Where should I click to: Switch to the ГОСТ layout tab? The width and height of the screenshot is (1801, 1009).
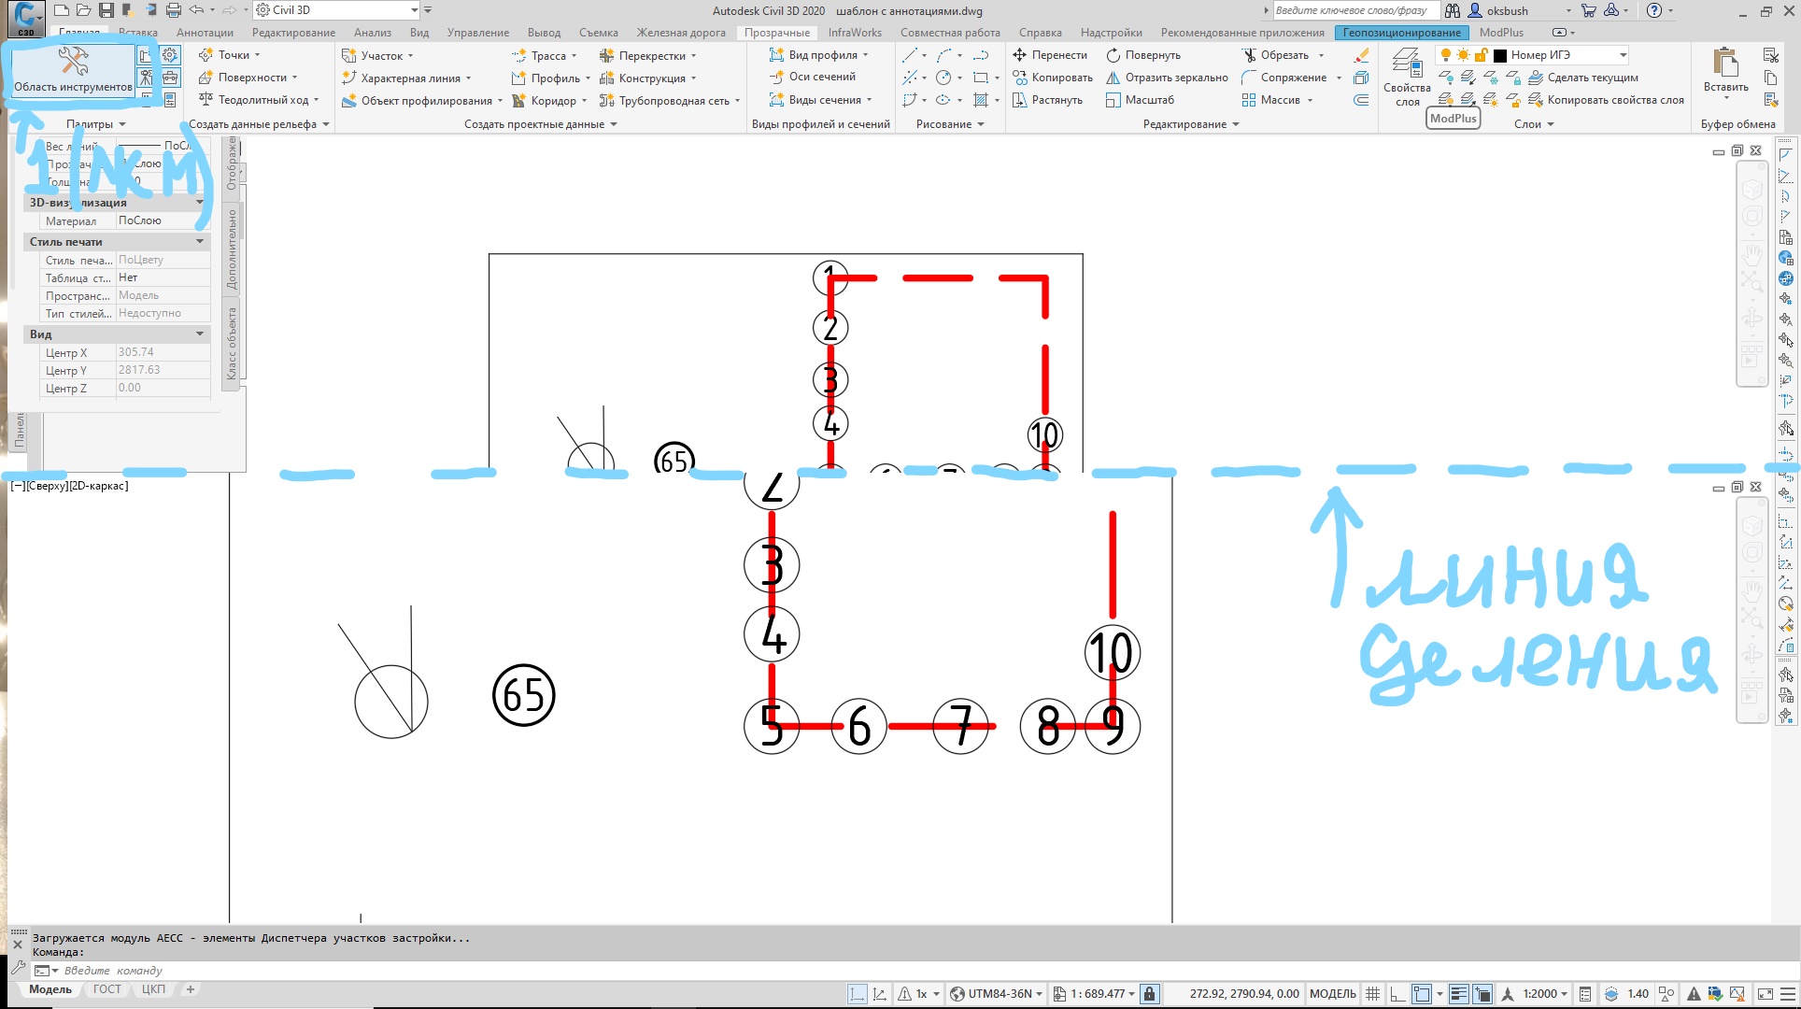click(106, 989)
